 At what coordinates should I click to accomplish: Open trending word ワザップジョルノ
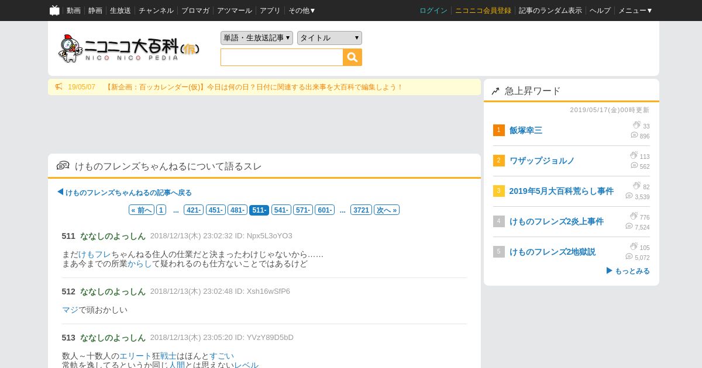pyautogui.click(x=542, y=161)
